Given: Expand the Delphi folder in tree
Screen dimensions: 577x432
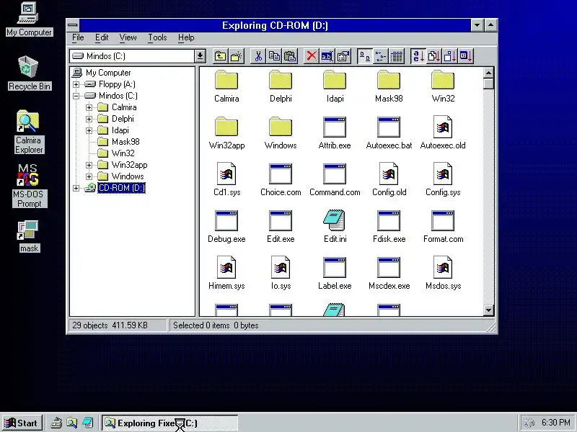Looking at the screenshot, I should (89, 119).
